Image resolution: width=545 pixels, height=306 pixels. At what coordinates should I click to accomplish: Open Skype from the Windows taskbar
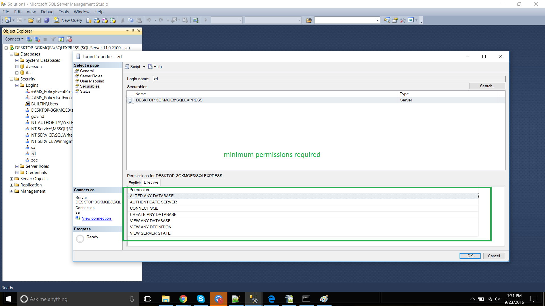pyautogui.click(x=201, y=299)
